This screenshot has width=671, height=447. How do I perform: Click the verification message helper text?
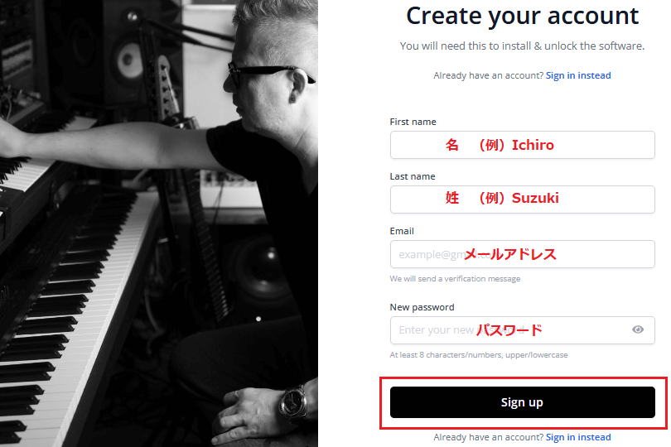(x=455, y=278)
